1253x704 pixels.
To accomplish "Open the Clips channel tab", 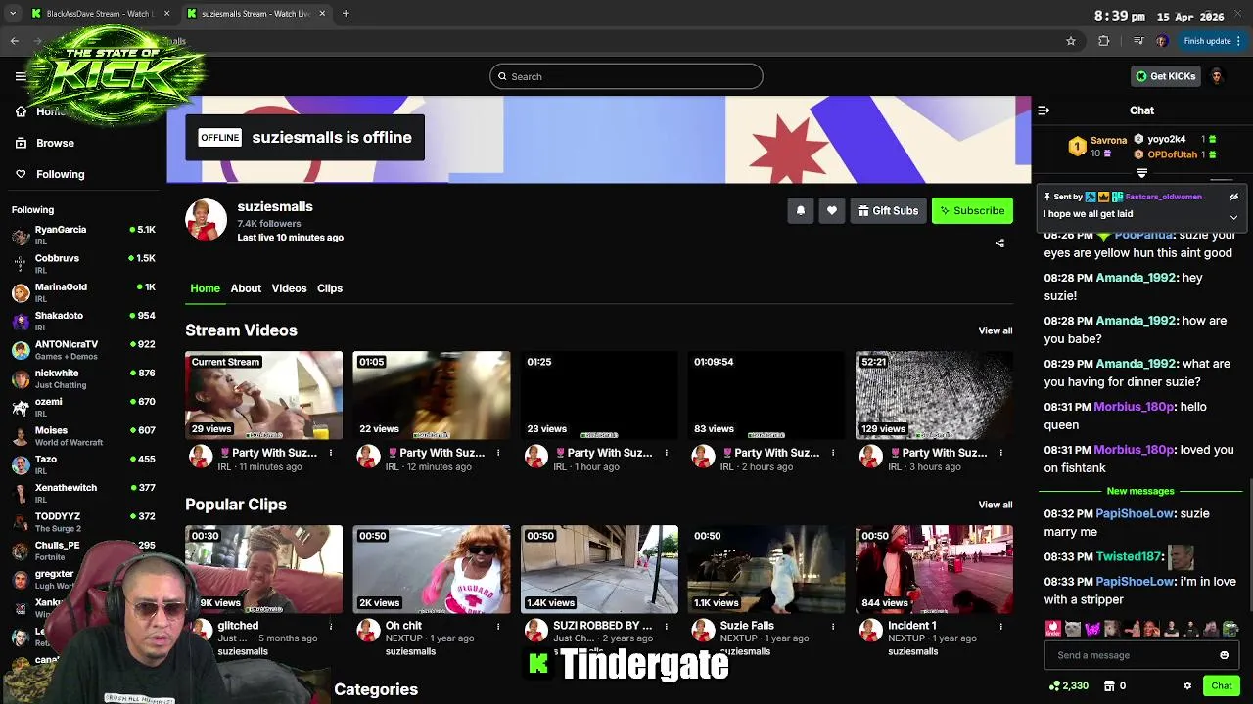I will click(x=330, y=288).
